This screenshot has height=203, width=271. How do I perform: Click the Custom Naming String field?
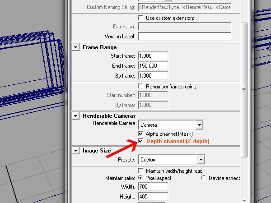pos(185,7)
